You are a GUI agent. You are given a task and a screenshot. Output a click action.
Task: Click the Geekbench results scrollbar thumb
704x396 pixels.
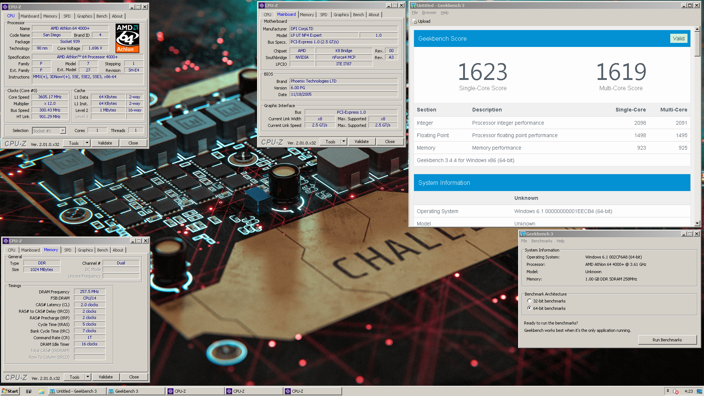tap(697, 44)
